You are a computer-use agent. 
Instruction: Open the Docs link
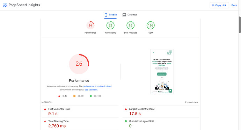234,5
